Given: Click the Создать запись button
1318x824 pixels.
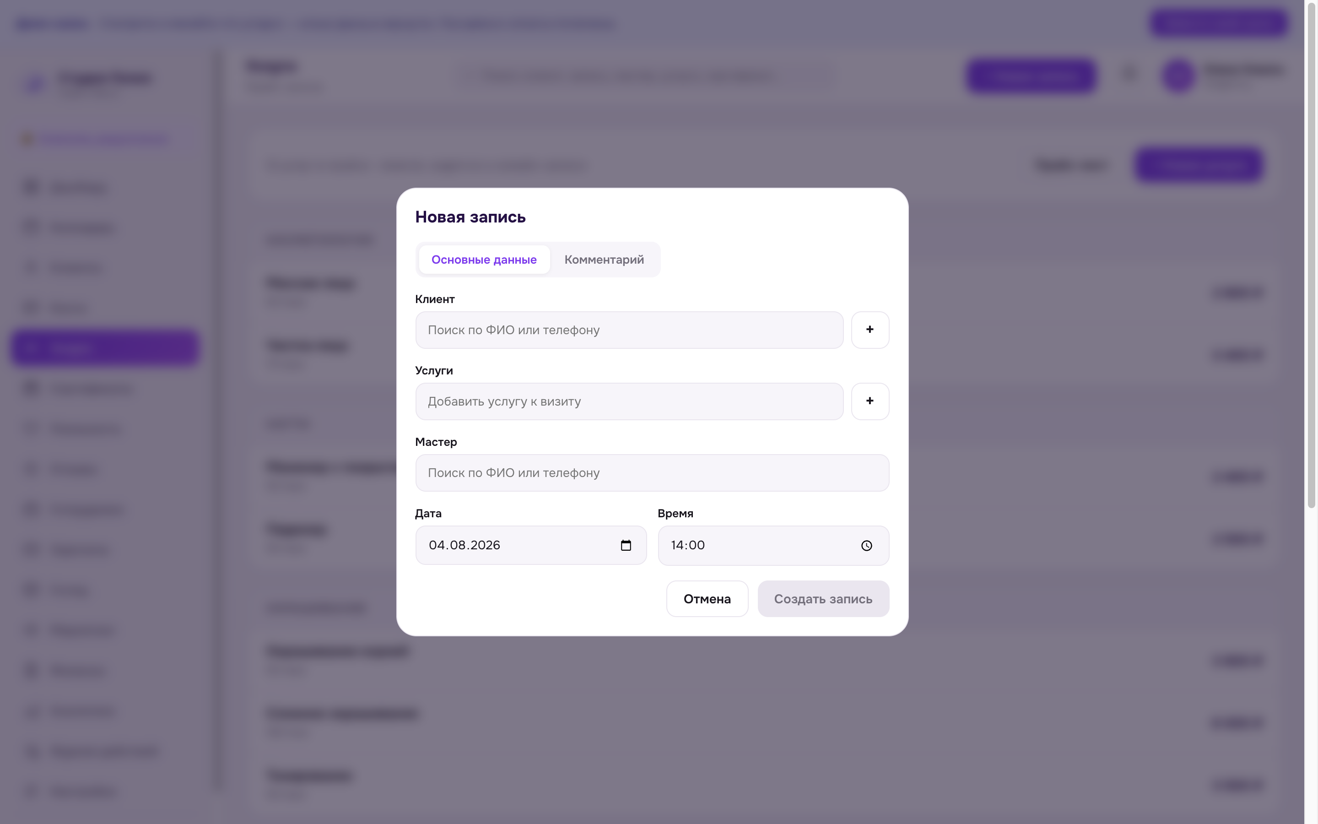Looking at the screenshot, I should click(x=823, y=598).
